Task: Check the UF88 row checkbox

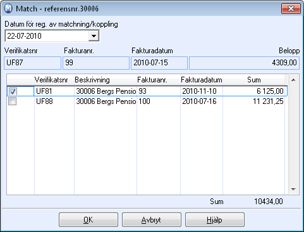Action: coord(12,101)
